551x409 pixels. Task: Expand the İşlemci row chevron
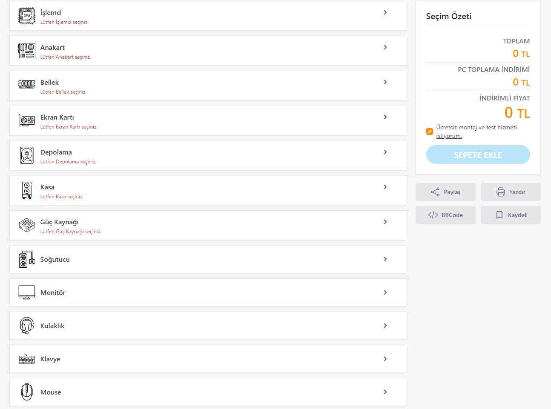click(385, 12)
